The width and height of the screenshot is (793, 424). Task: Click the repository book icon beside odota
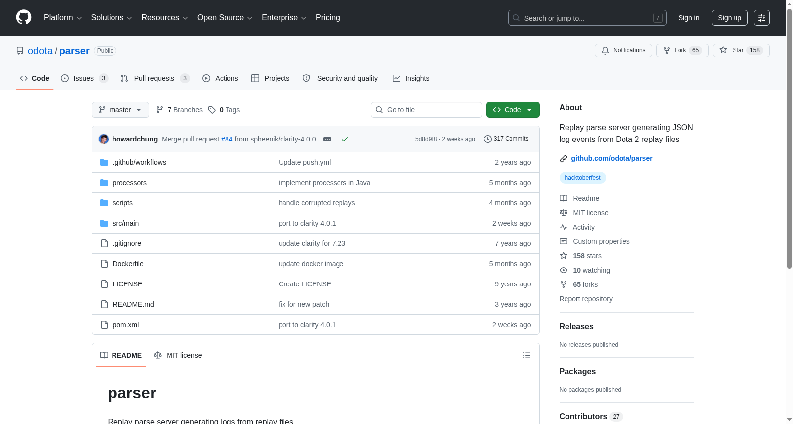point(20,51)
